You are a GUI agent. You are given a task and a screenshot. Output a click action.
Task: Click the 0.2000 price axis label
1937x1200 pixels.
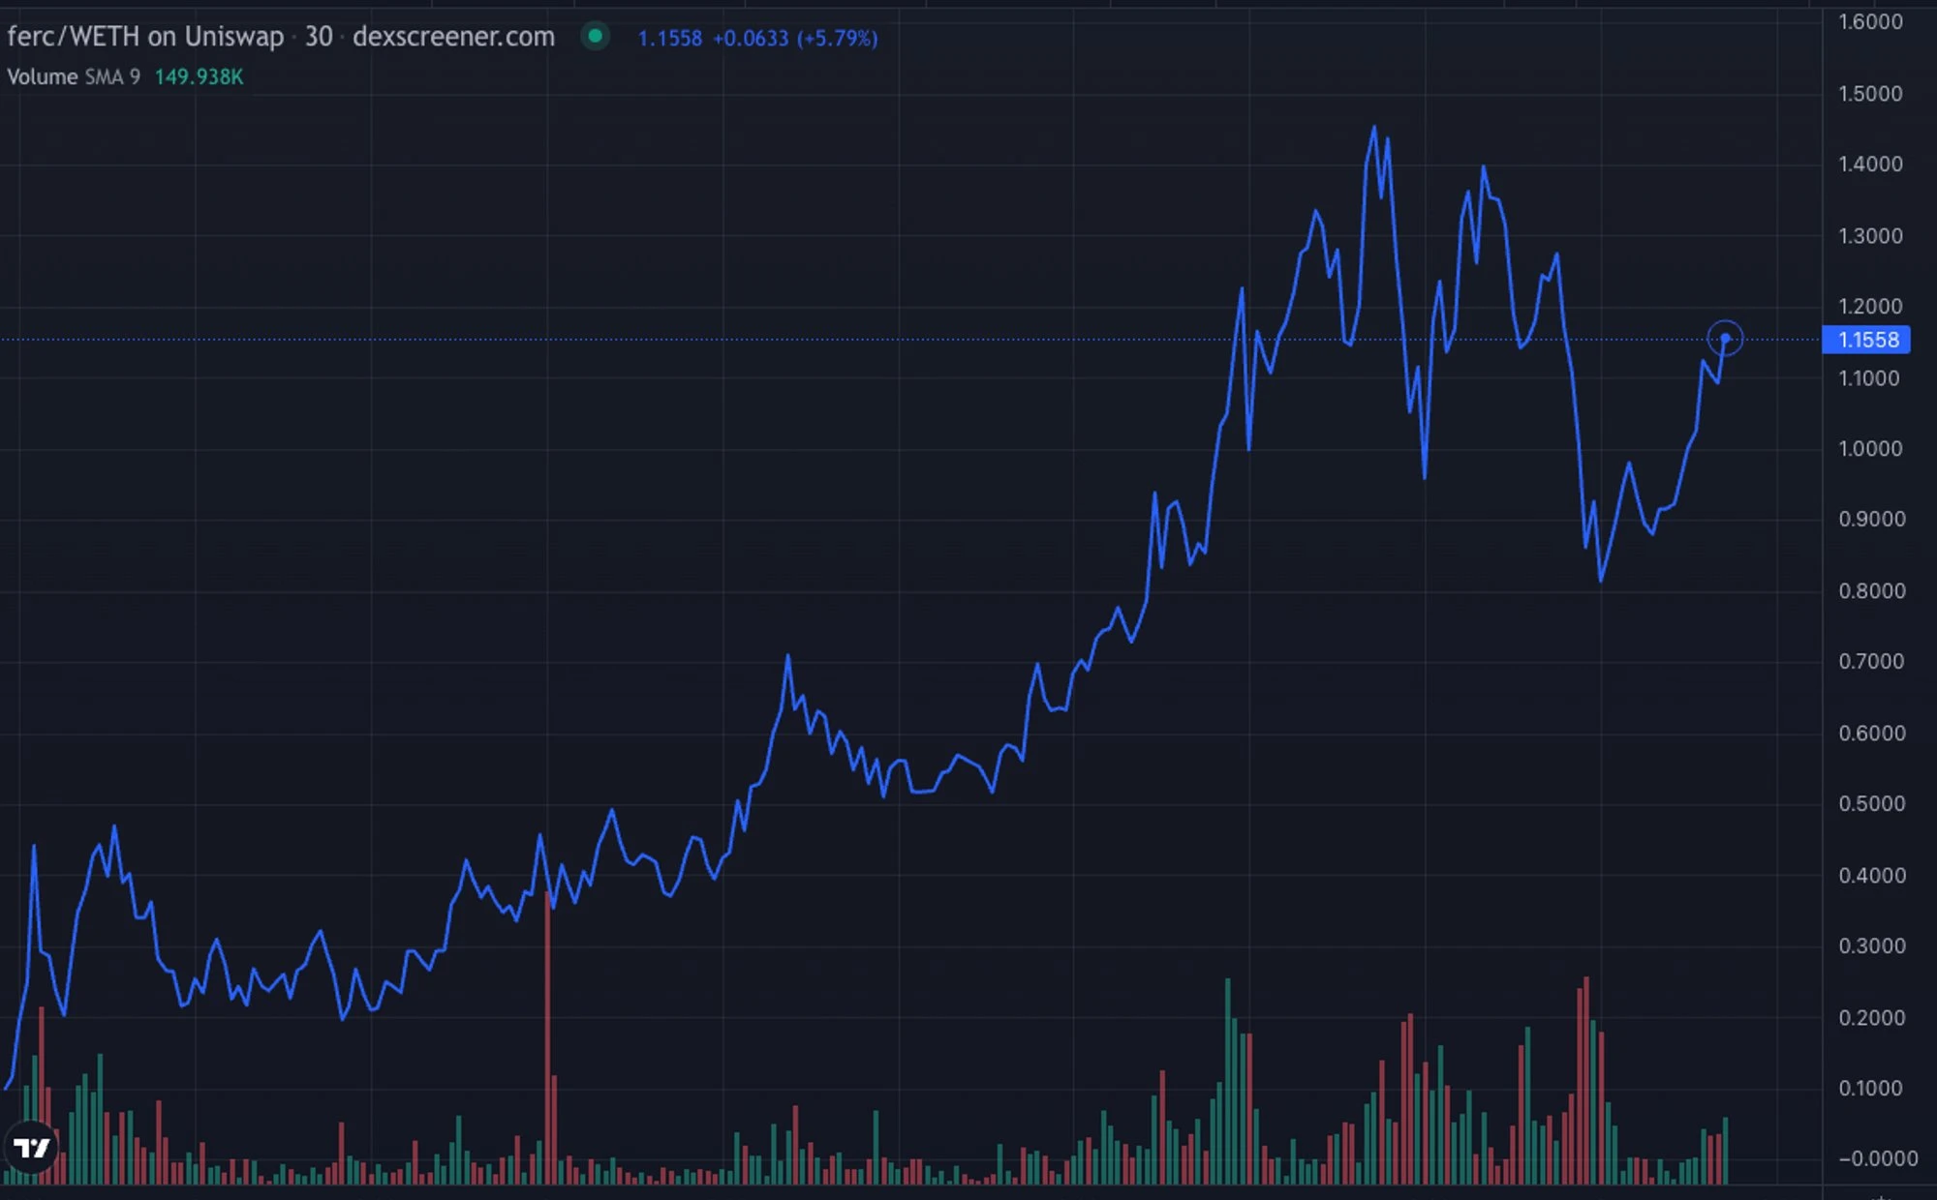pyautogui.click(x=1871, y=1017)
